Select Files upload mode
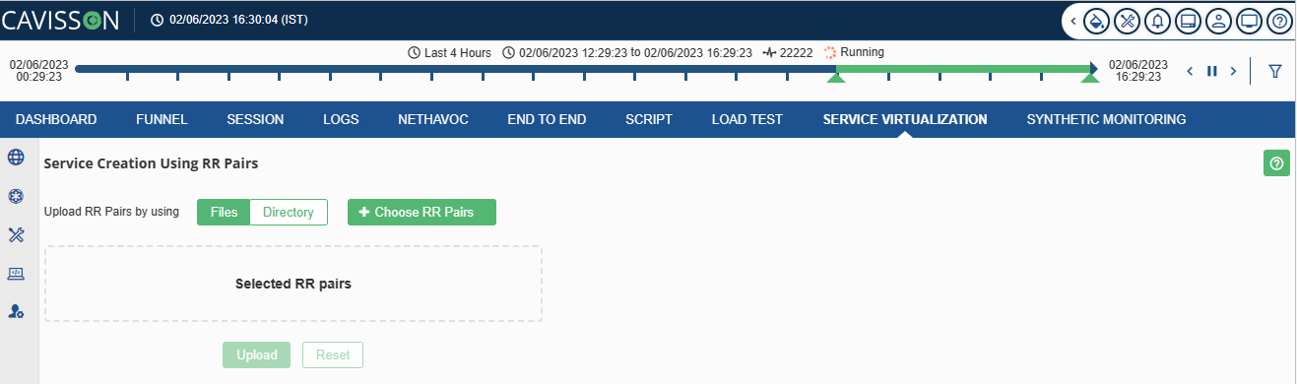The width and height of the screenshot is (1297, 384). click(x=224, y=212)
